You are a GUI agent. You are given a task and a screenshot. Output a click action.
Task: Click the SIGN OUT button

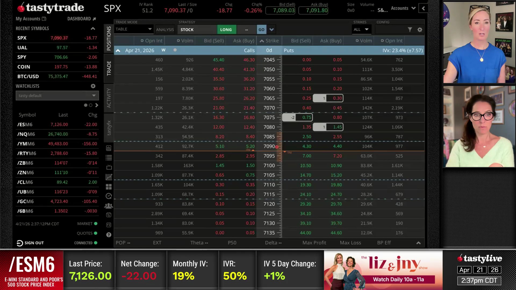pyautogui.click(x=30, y=243)
